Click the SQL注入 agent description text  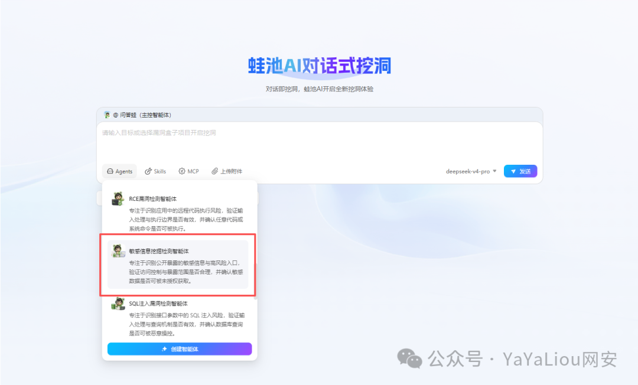[x=187, y=324]
